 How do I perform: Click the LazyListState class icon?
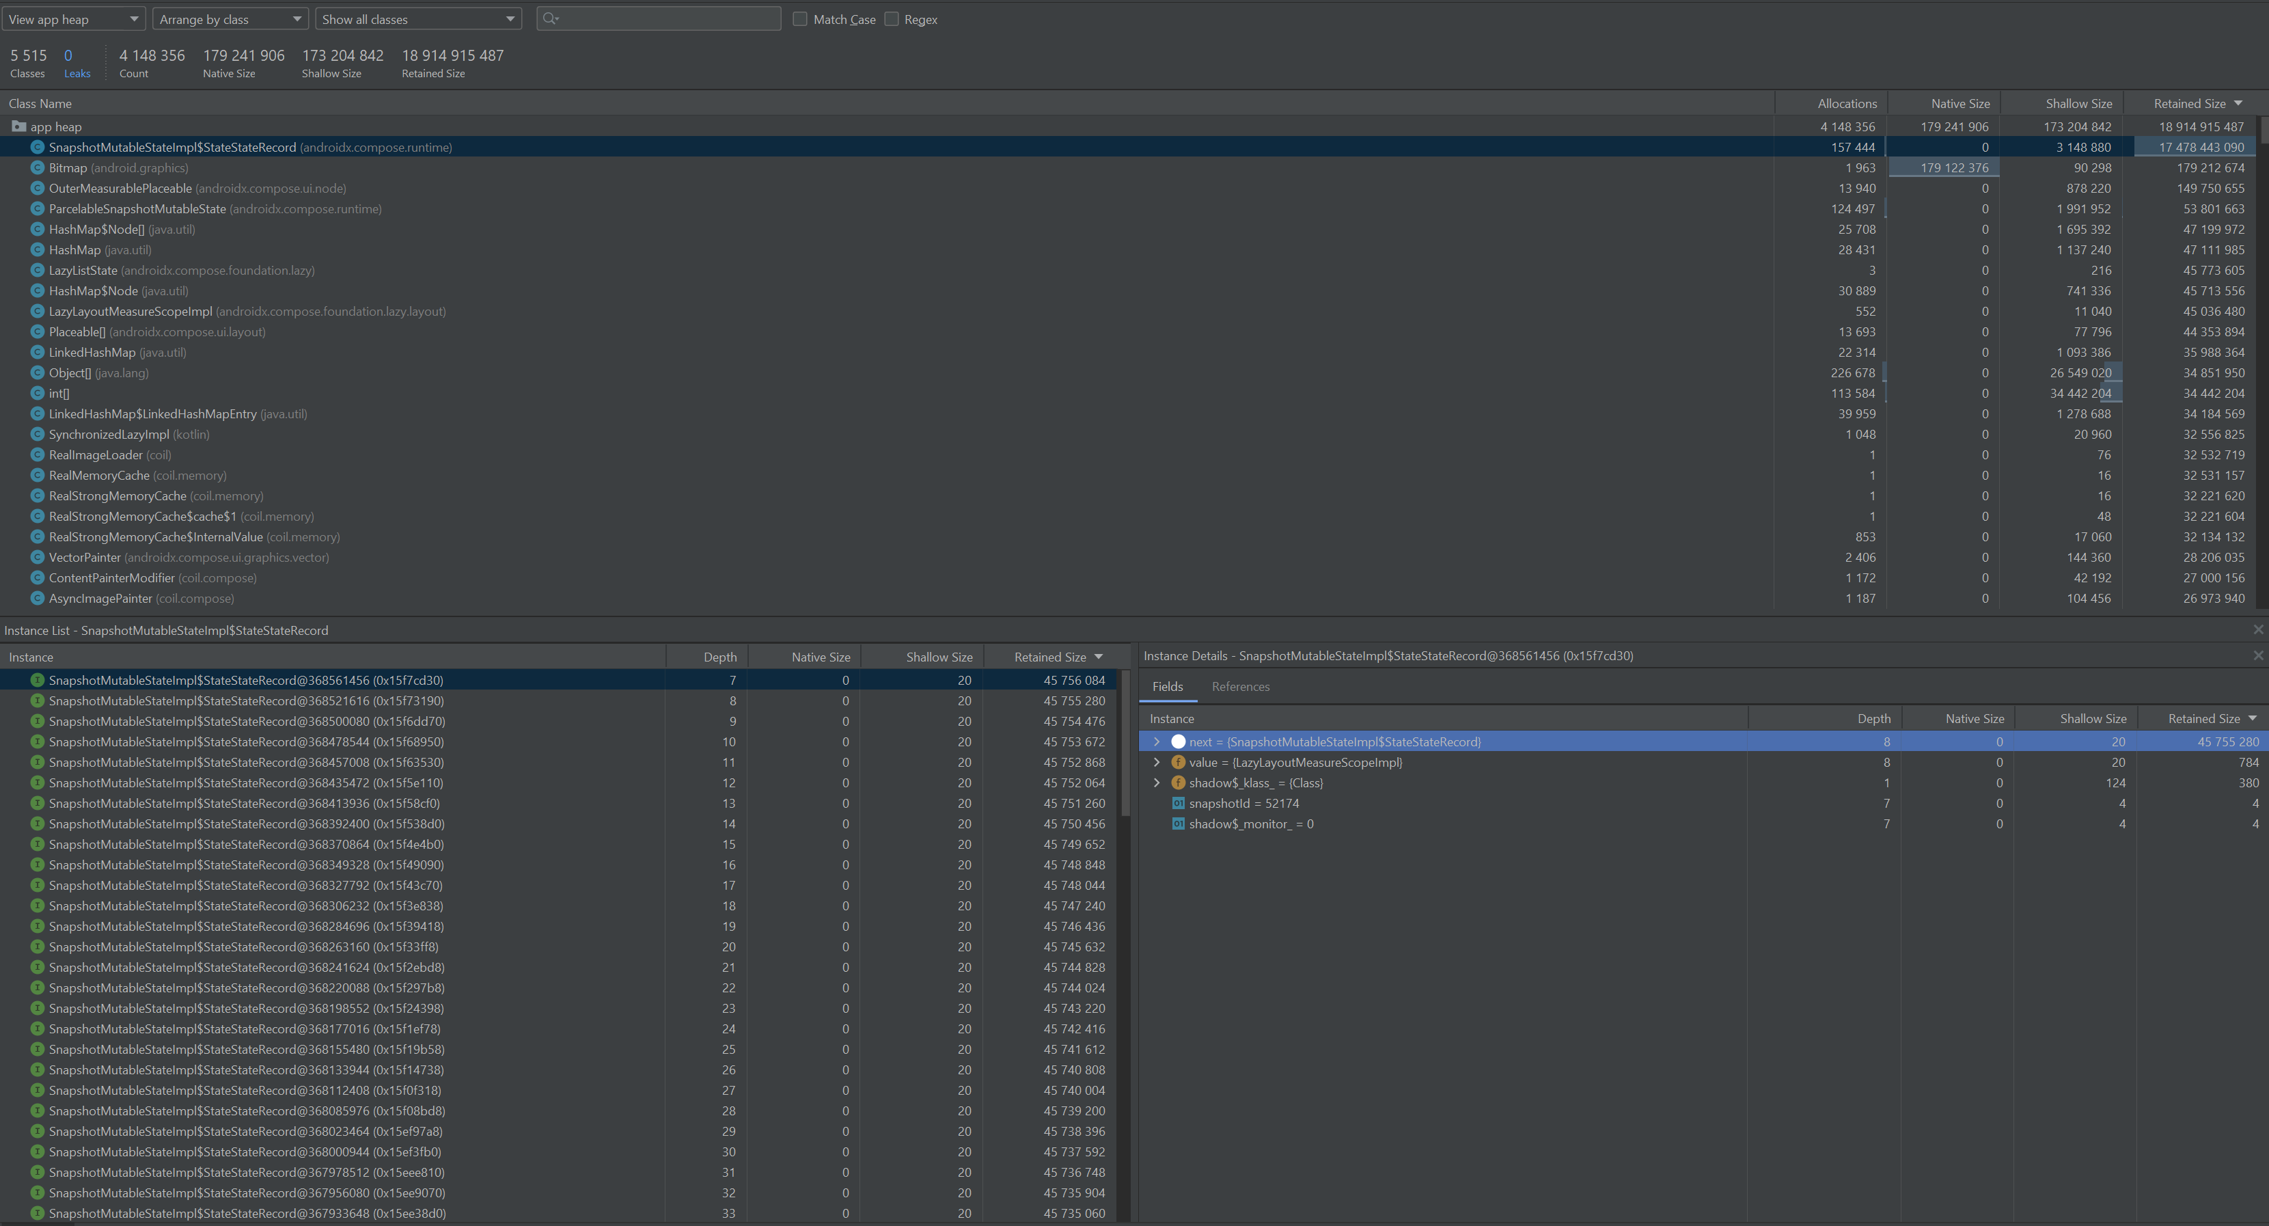pyautogui.click(x=37, y=271)
